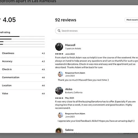Click into the Search reviews field
Viewport: 138px width, 138px height.
97,31
